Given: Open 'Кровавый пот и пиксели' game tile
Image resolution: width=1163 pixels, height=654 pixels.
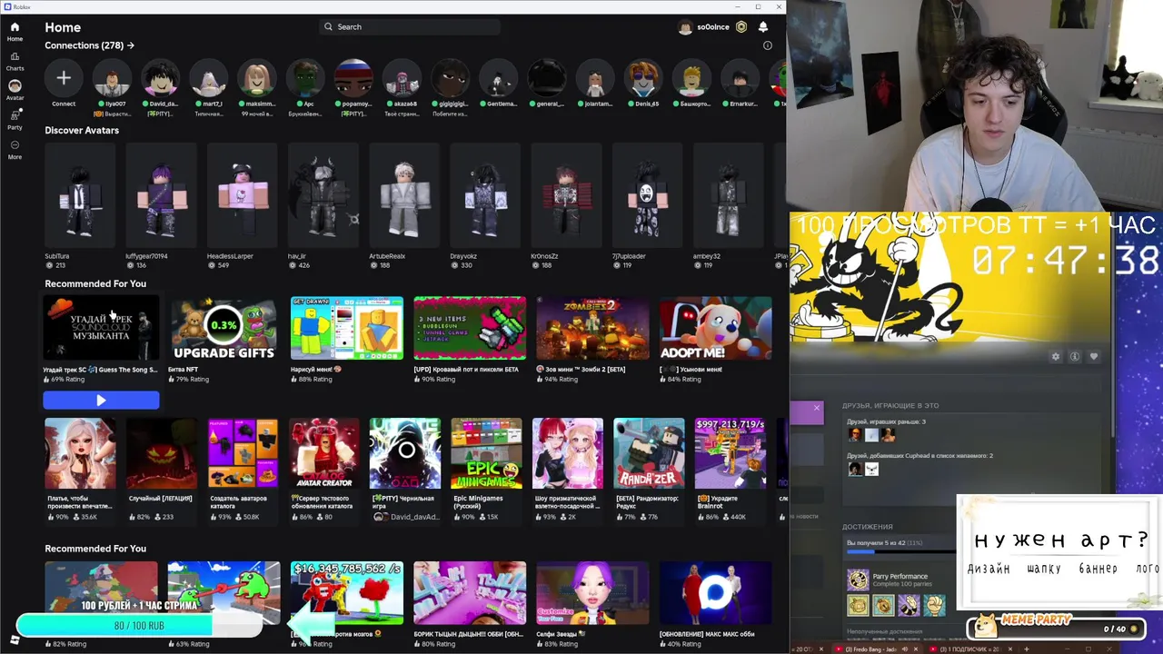Looking at the screenshot, I should point(470,328).
